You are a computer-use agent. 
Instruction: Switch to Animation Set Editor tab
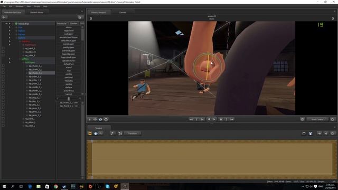13,13
